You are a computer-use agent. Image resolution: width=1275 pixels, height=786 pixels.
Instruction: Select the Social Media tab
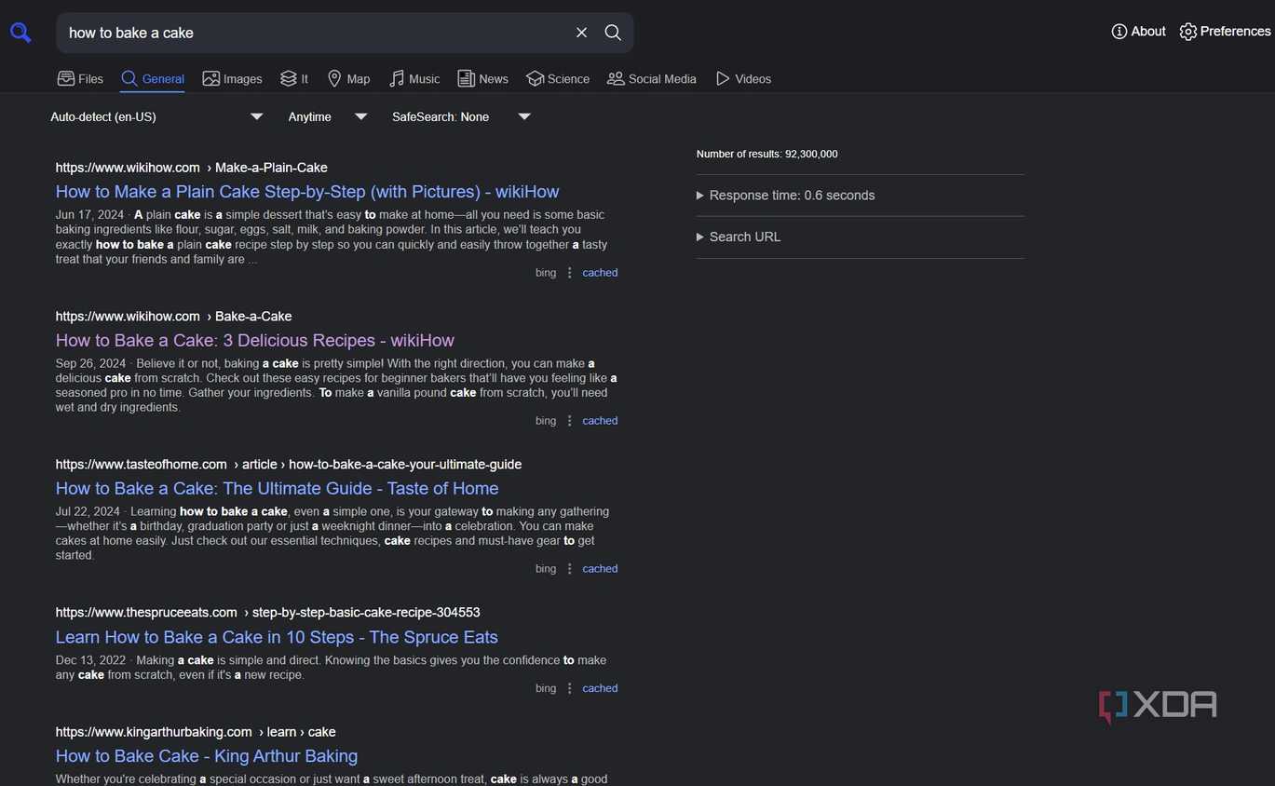pyautogui.click(x=652, y=78)
